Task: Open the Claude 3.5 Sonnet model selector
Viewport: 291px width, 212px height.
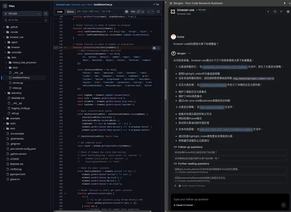Action: point(184,205)
